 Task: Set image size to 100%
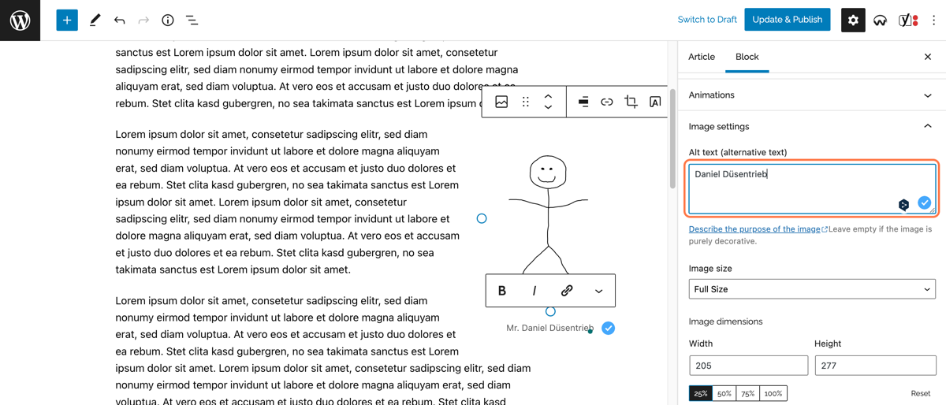click(773, 393)
